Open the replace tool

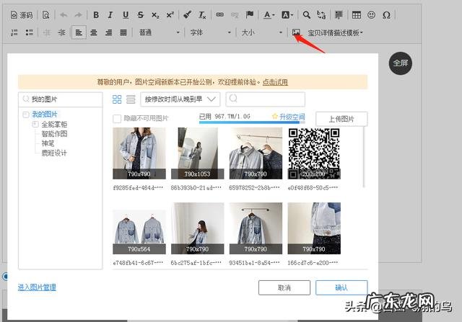[x=321, y=15]
